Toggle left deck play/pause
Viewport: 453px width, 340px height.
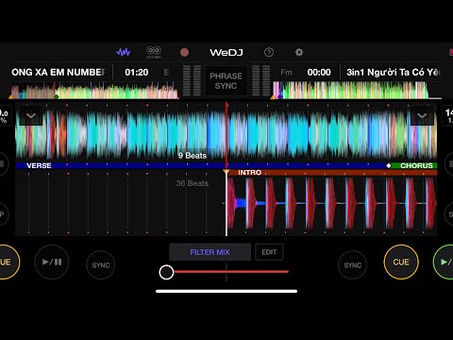click(52, 262)
